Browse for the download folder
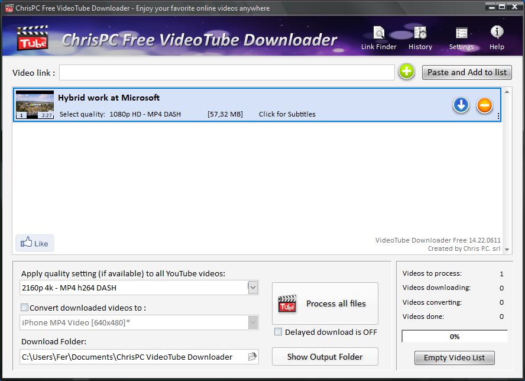Viewport: 525px width, 381px height. point(252,357)
